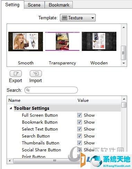Viewport: 132px width, 169px height.
Task: Click into the Search input field
Action: 51,90
